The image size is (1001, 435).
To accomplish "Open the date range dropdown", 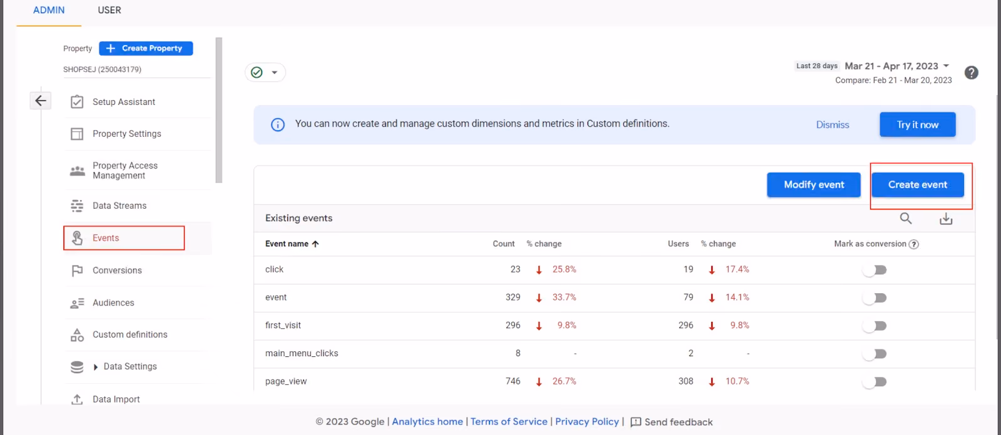I will coord(946,66).
